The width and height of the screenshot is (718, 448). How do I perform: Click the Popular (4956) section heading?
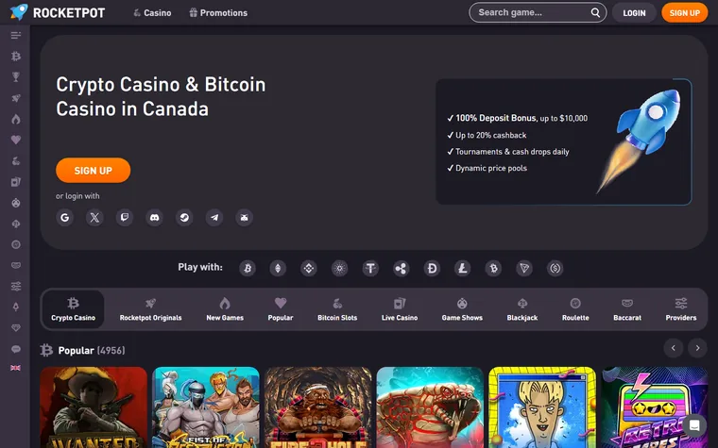(92, 350)
